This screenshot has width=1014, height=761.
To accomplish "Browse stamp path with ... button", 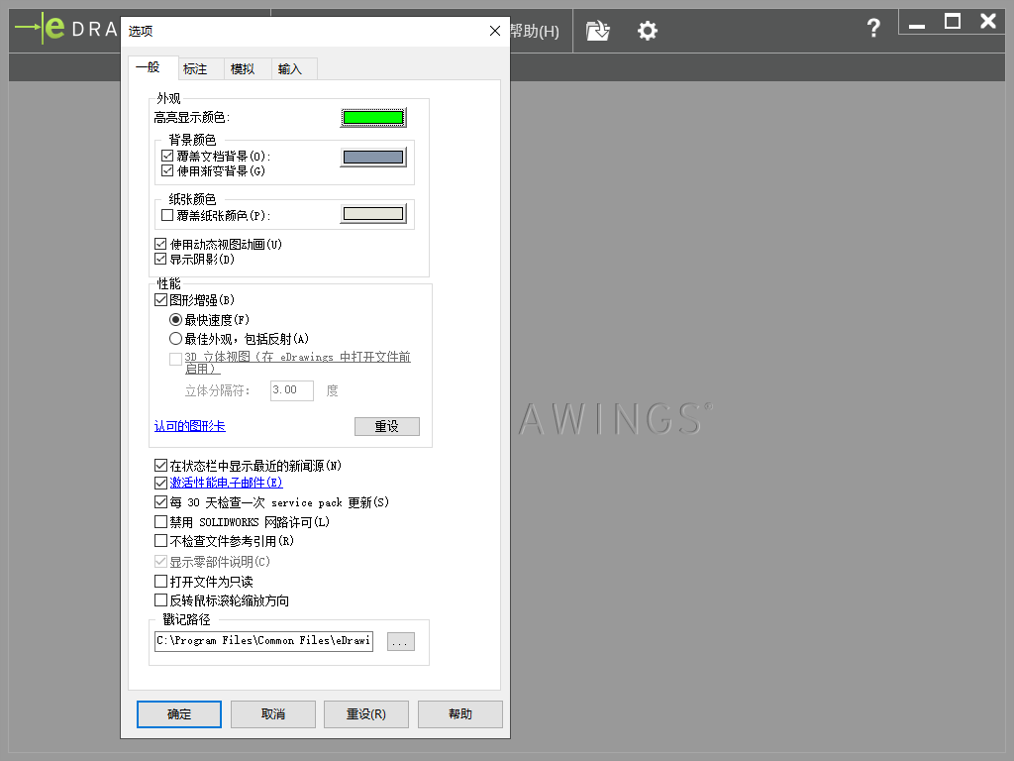I will tap(401, 642).
